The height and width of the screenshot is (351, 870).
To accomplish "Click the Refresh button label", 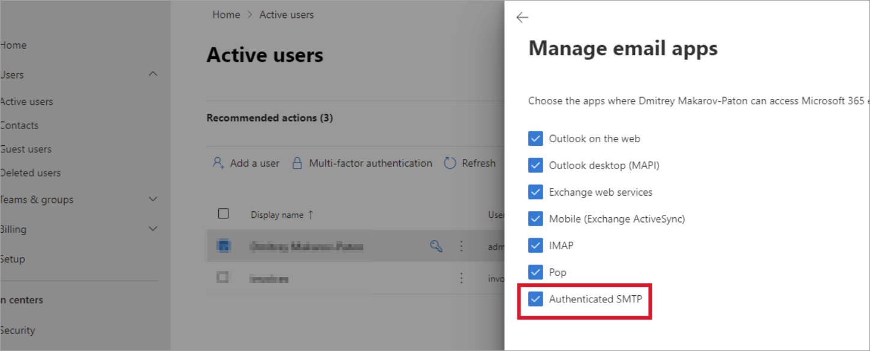I will pos(478,163).
